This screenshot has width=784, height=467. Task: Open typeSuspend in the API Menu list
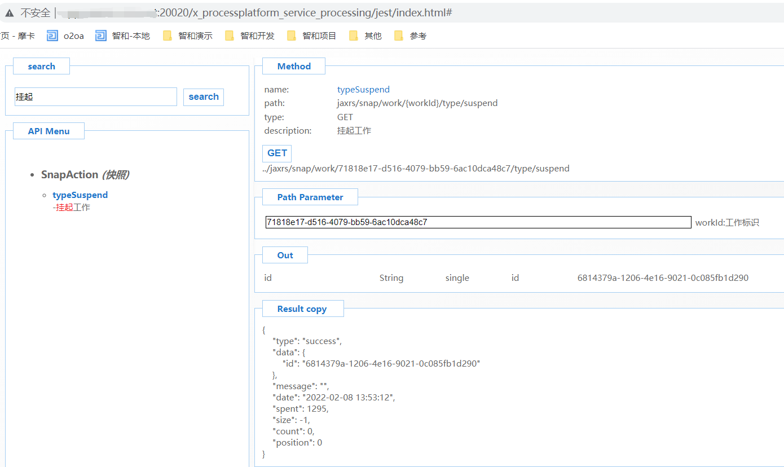(x=80, y=195)
